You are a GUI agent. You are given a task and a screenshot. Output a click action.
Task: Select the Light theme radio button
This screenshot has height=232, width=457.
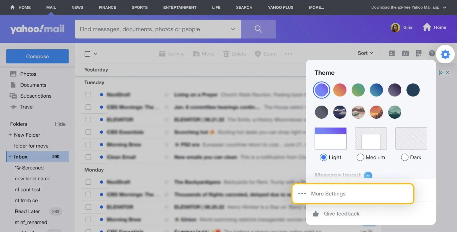[323, 157]
